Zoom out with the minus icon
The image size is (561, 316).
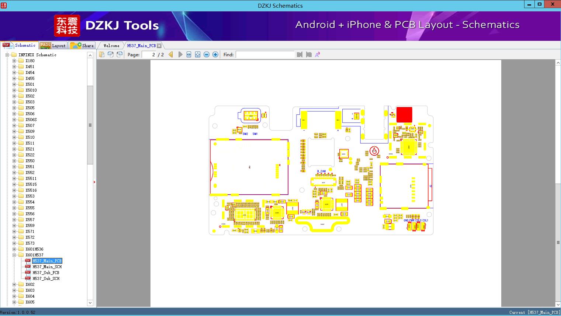coord(207,54)
